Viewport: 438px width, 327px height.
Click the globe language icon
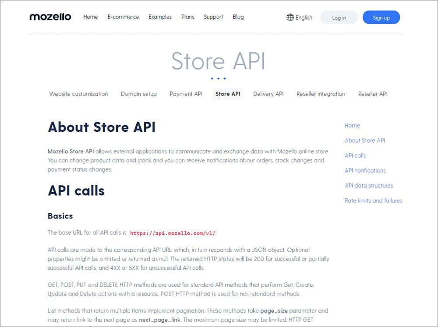tap(290, 18)
